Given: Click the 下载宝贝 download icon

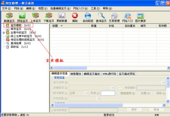Looking at the screenshot, I should click(x=49, y=15).
